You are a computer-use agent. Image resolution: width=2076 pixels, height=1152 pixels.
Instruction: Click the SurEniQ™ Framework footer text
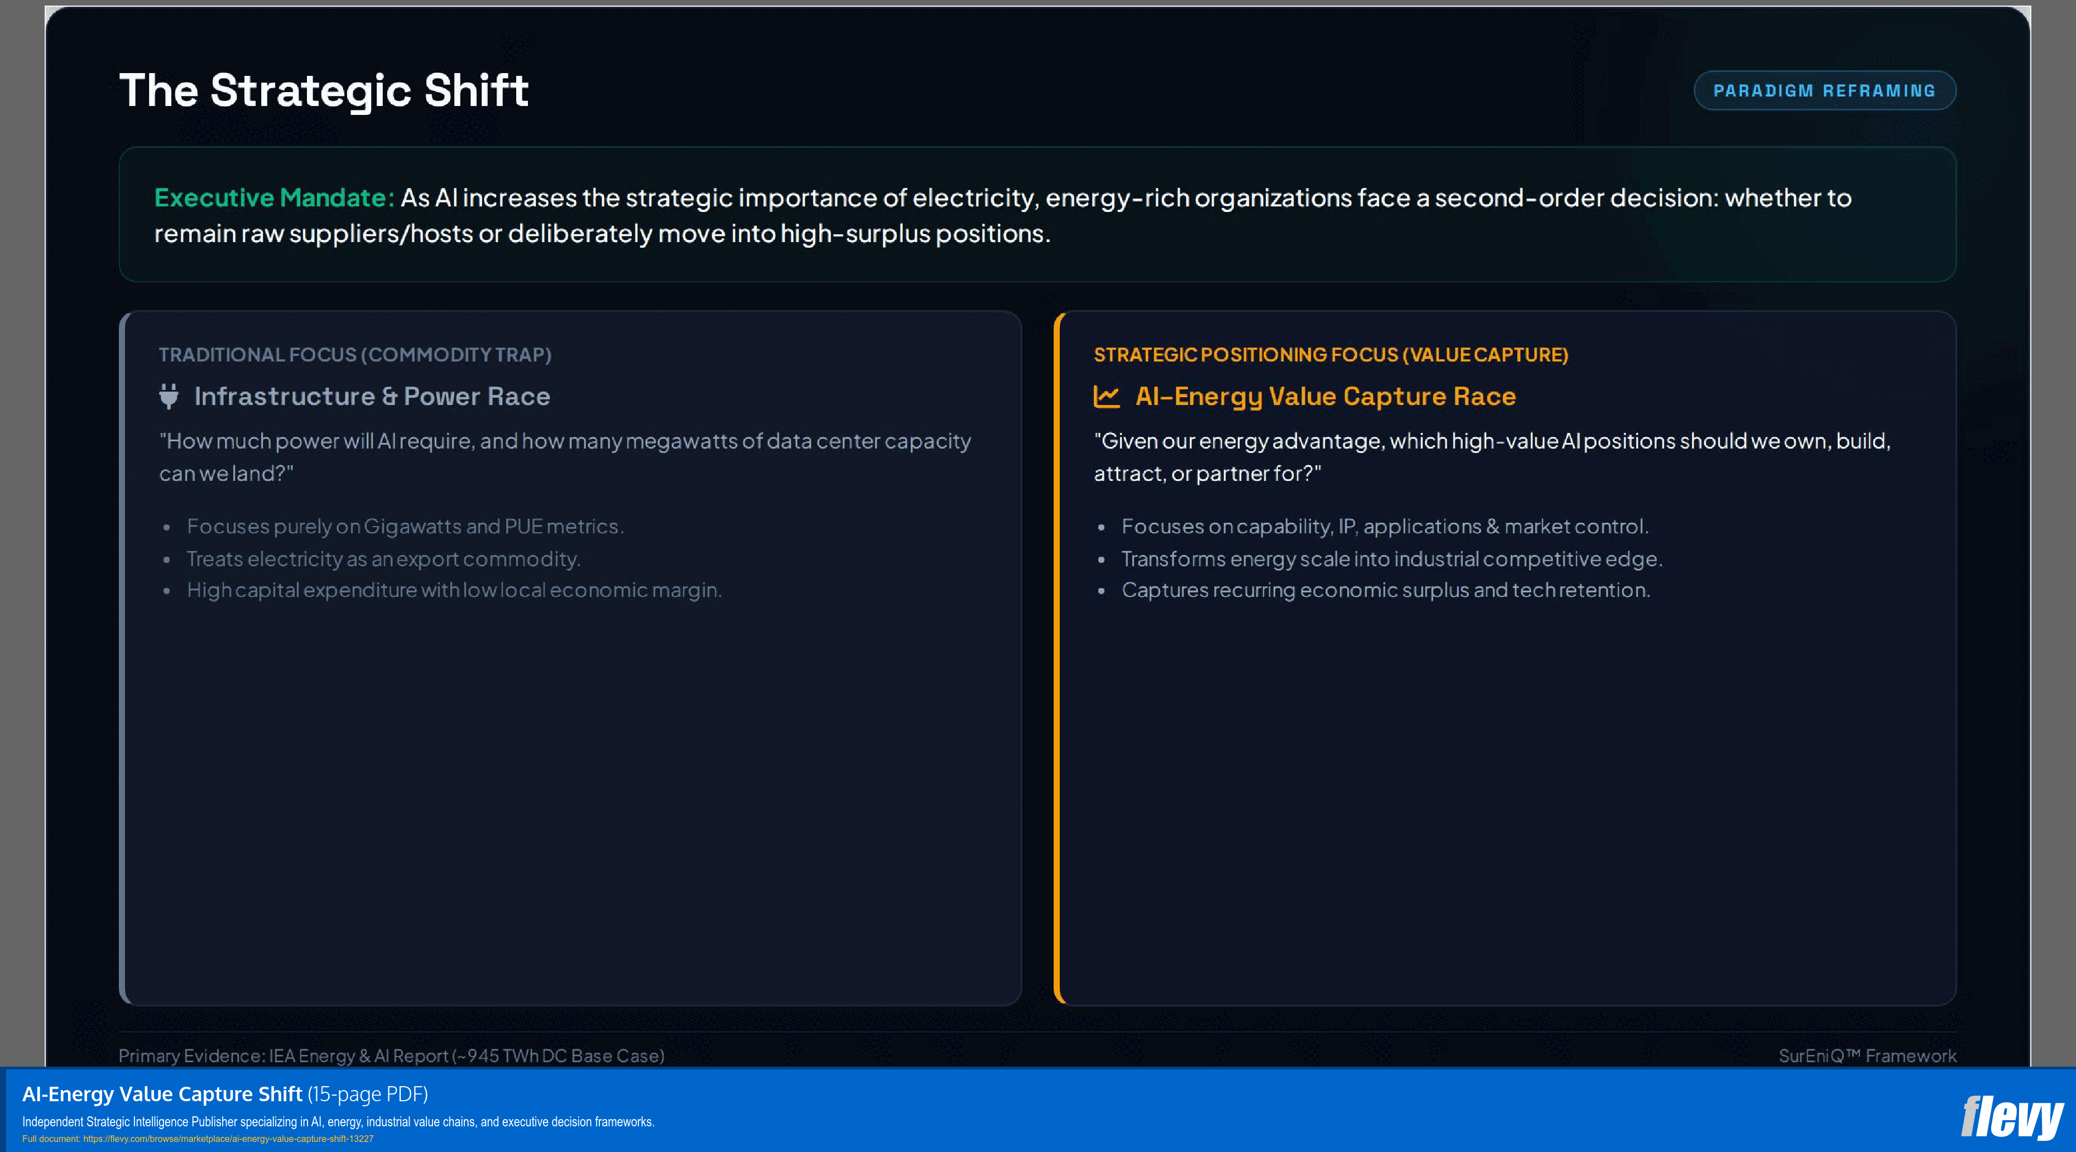point(1867,1055)
